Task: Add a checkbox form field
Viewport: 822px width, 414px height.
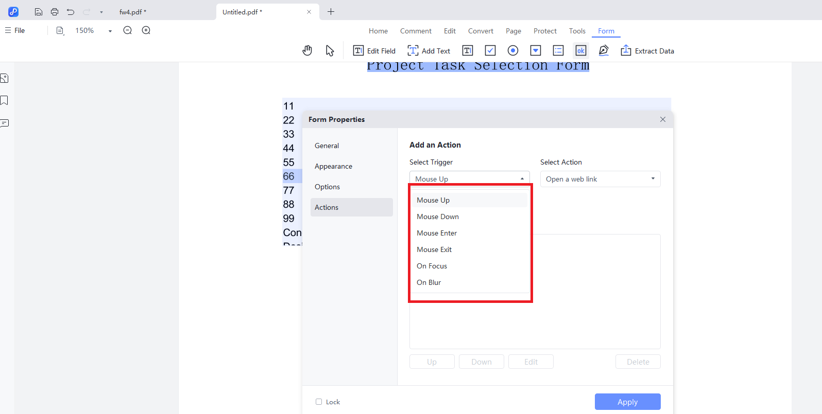Action: tap(490, 50)
